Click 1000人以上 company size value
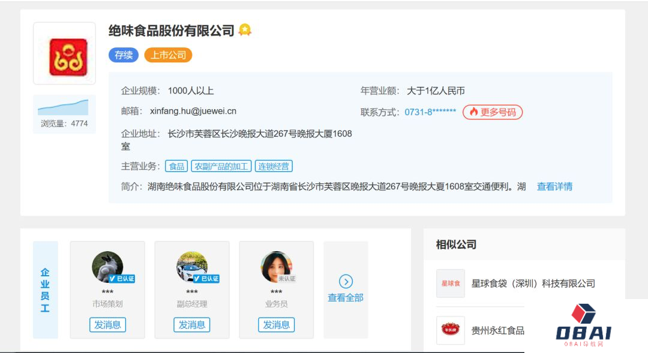This screenshot has width=648, height=353. click(191, 91)
